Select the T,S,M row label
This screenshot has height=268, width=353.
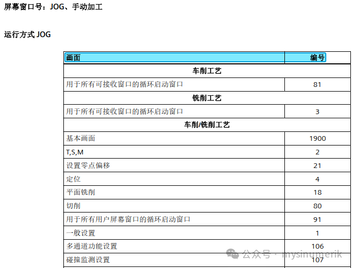click(x=75, y=152)
